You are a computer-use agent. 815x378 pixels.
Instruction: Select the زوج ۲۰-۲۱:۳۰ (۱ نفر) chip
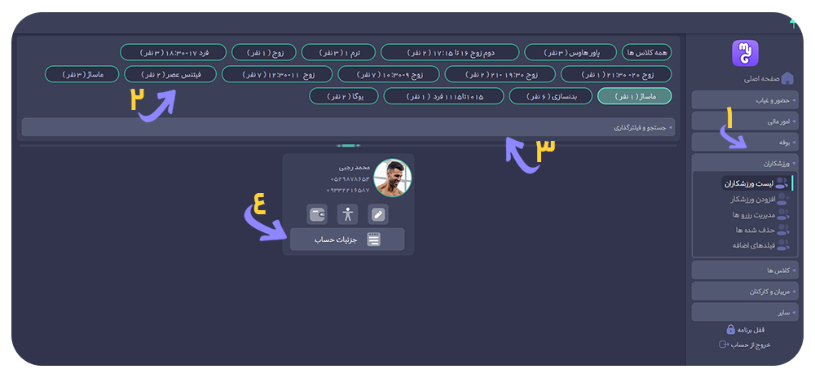[616, 74]
